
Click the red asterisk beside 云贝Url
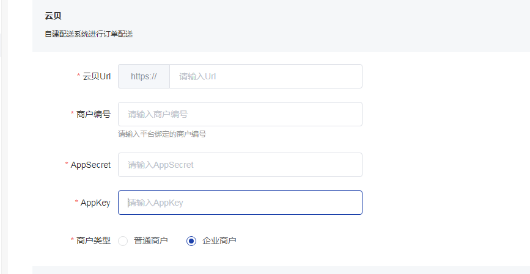pyautogui.click(x=79, y=76)
